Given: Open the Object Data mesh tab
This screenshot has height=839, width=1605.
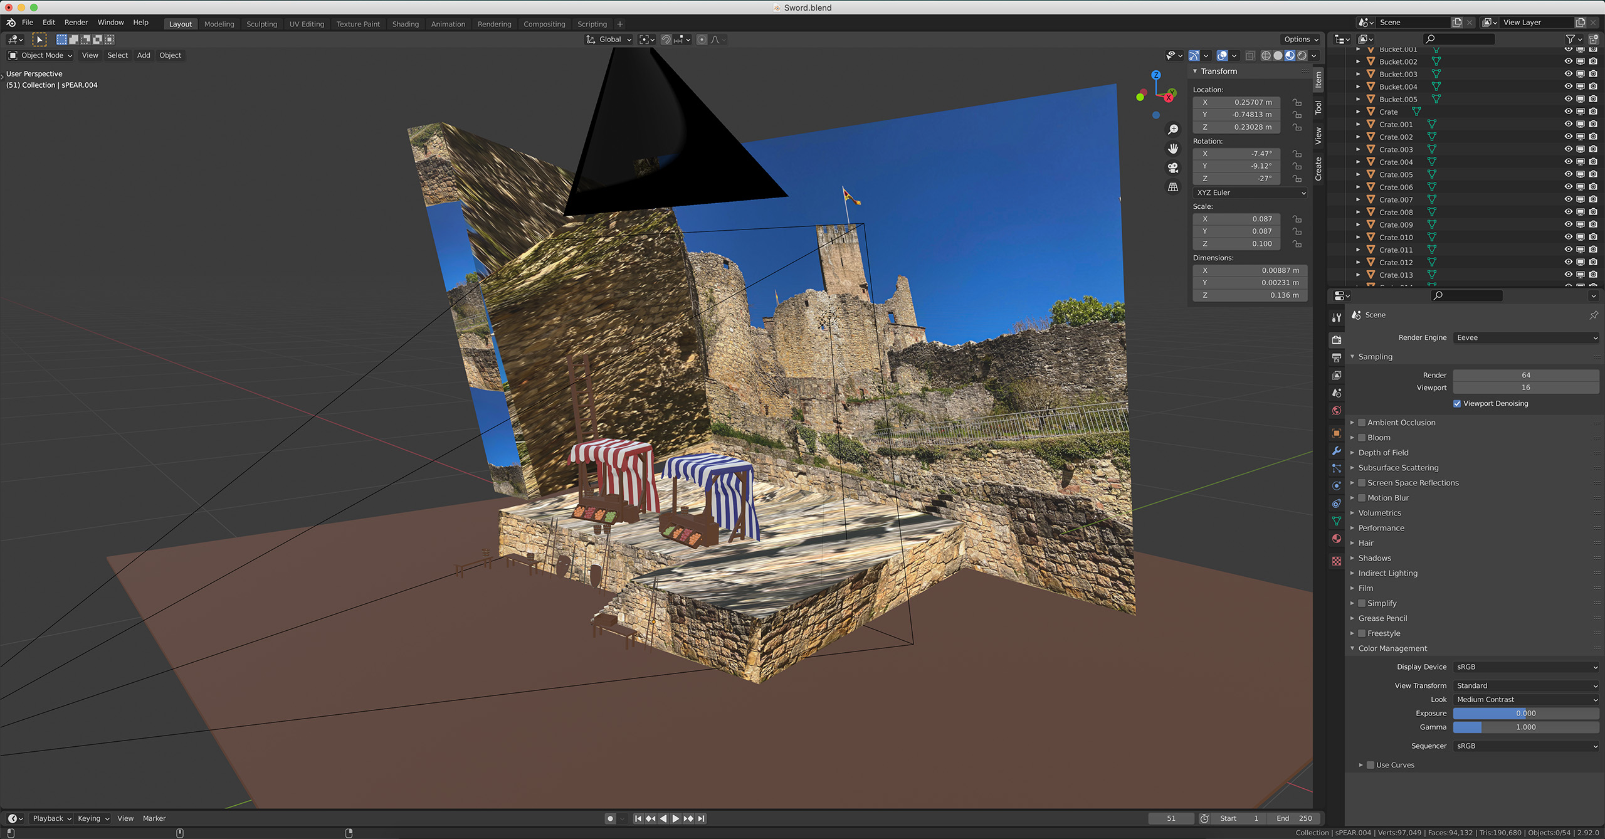Looking at the screenshot, I should (1336, 521).
